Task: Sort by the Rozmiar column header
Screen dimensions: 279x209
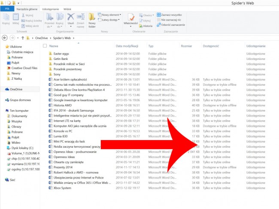Action: pos(186,46)
